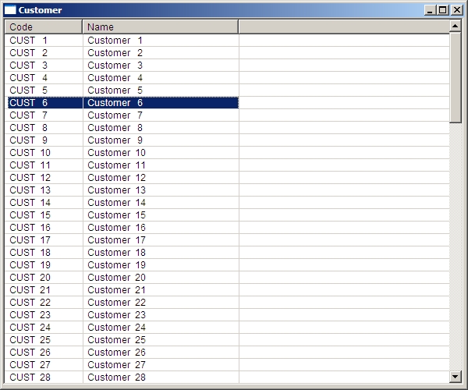This screenshot has height=390, width=468.
Task: Click the vertical scrollbar thumb
Action: pos(456,77)
